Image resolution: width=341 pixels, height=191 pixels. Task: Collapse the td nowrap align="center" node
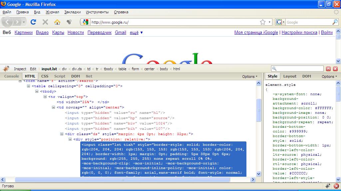(x=53, y=107)
